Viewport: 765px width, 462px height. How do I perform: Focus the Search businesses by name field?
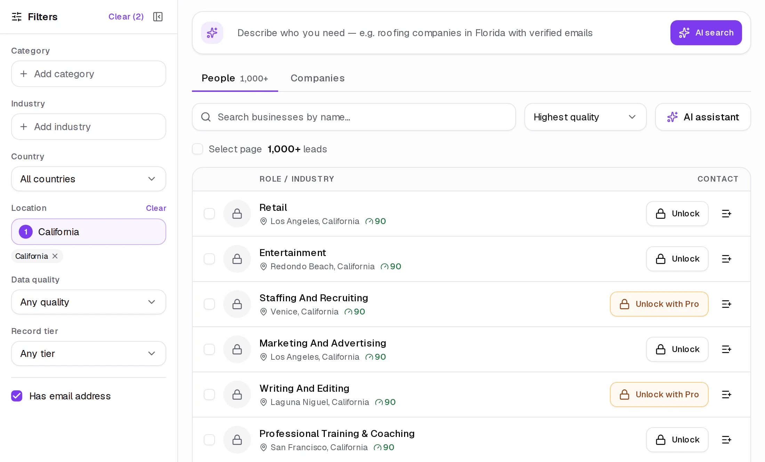coord(354,117)
